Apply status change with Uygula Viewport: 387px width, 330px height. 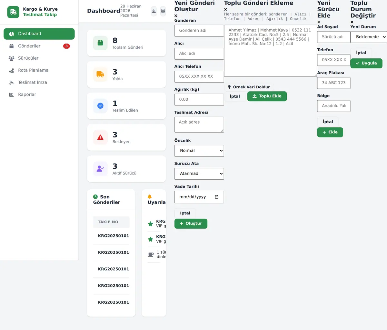(366, 63)
